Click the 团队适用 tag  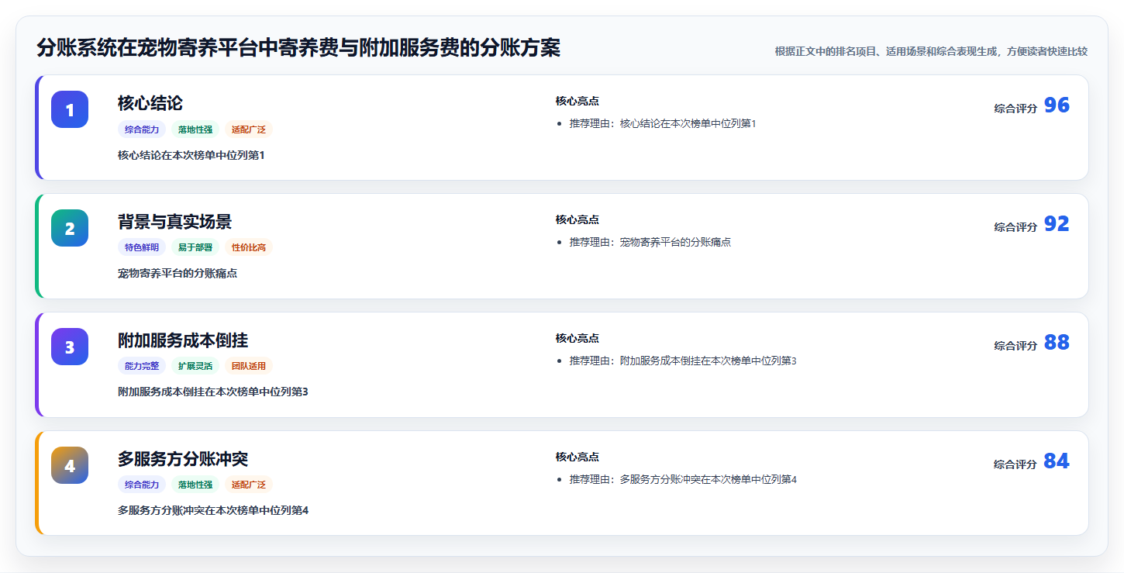coord(249,367)
